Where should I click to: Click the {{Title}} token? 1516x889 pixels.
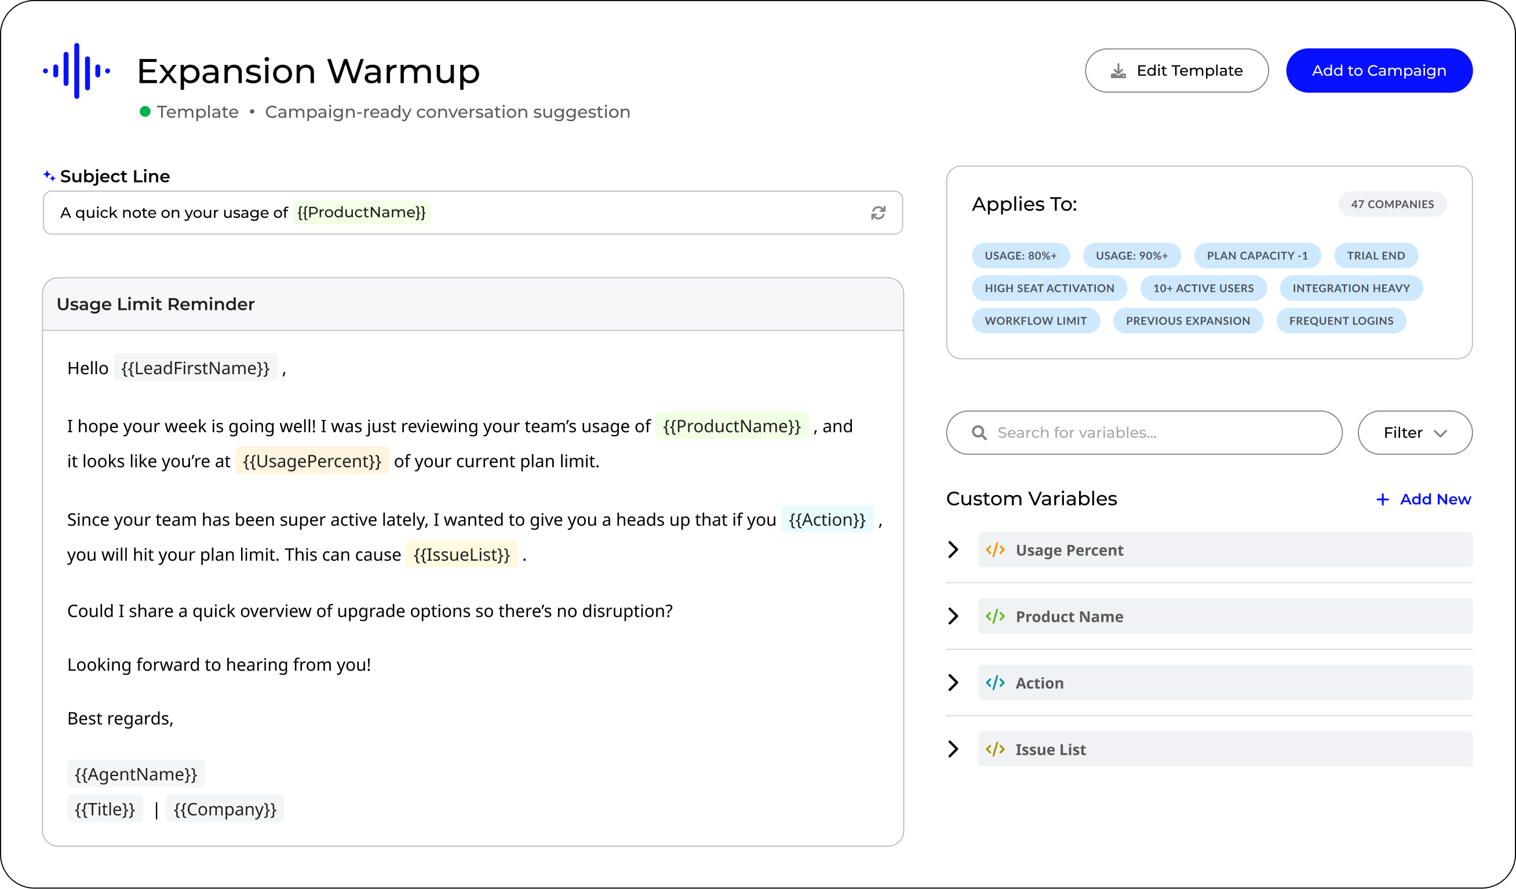[x=105, y=809]
